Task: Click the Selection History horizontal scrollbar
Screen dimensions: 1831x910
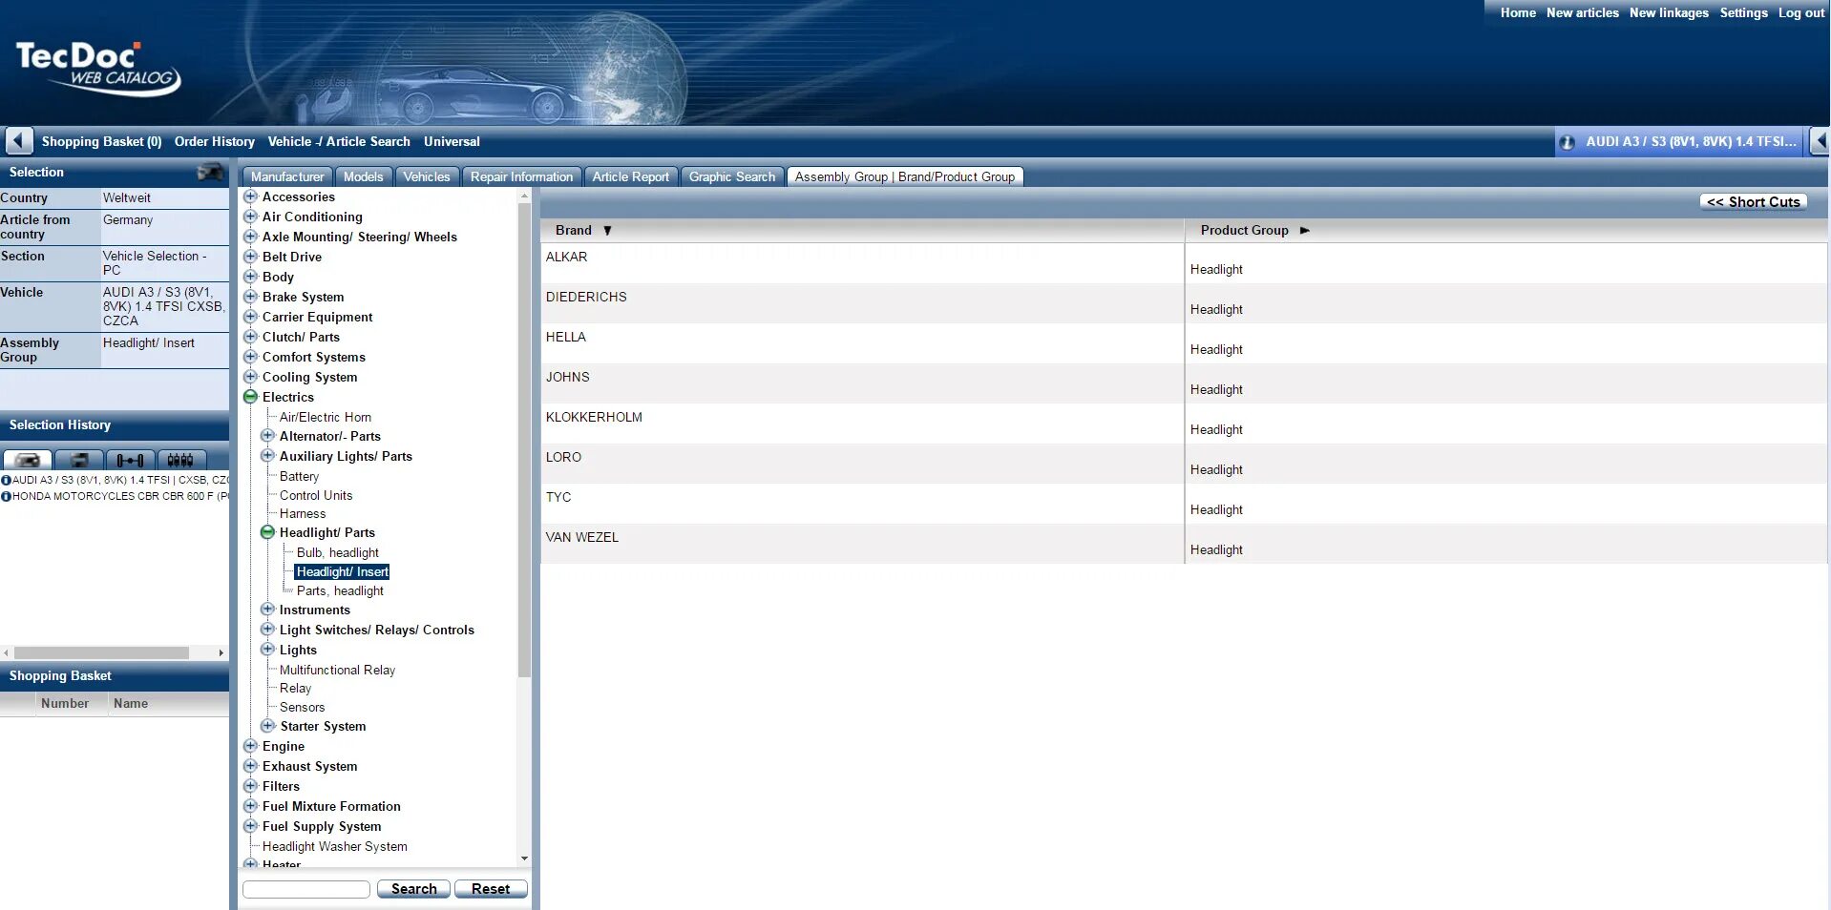Action: point(101,653)
